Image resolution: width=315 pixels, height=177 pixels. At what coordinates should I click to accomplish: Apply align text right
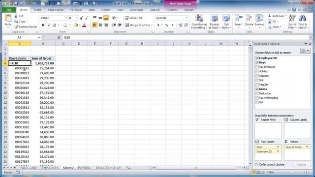[106, 25]
